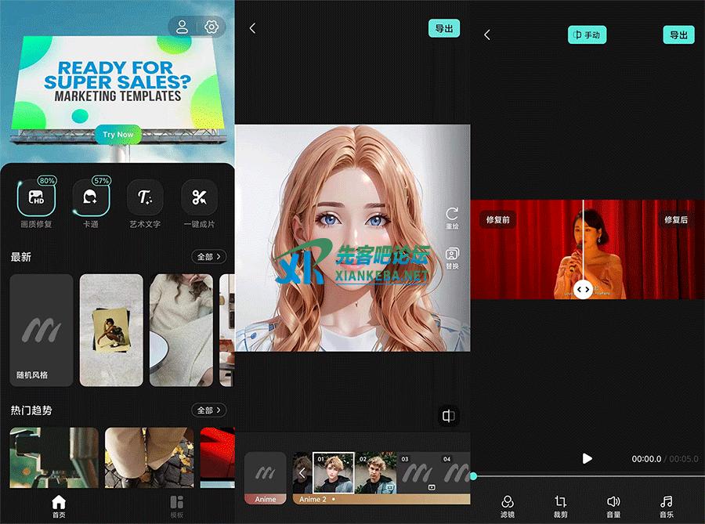Expand 全部 next to 最新
The height and width of the screenshot is (524, 705).
pyautogui.click(x=209, y=256)
